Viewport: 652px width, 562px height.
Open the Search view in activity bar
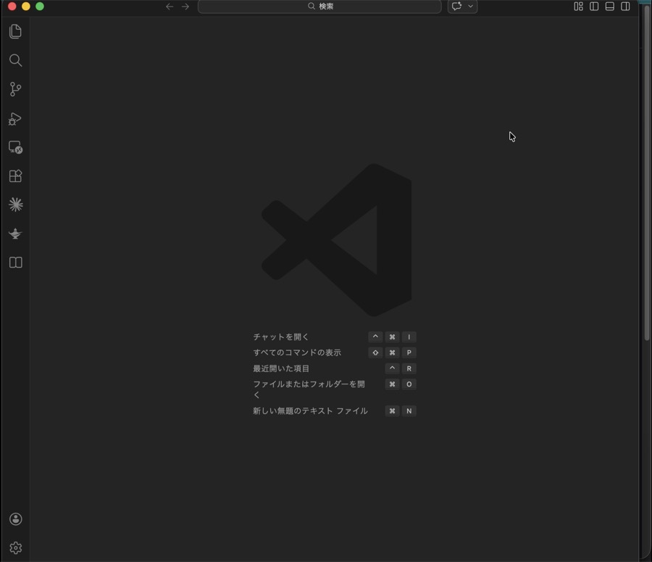click(15, 60)
